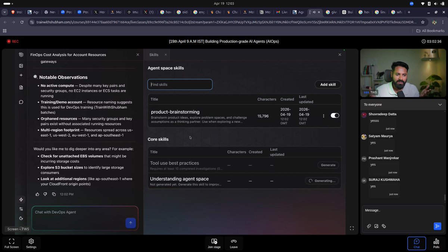
Task: Open the lightning bolt skills icon
Action: click(21, 200)
